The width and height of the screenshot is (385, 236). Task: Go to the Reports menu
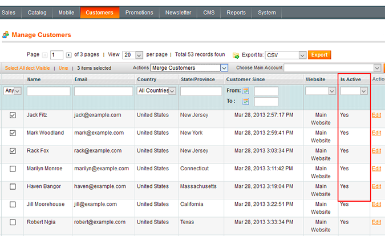pyautogui.click(x=236, y=12)
